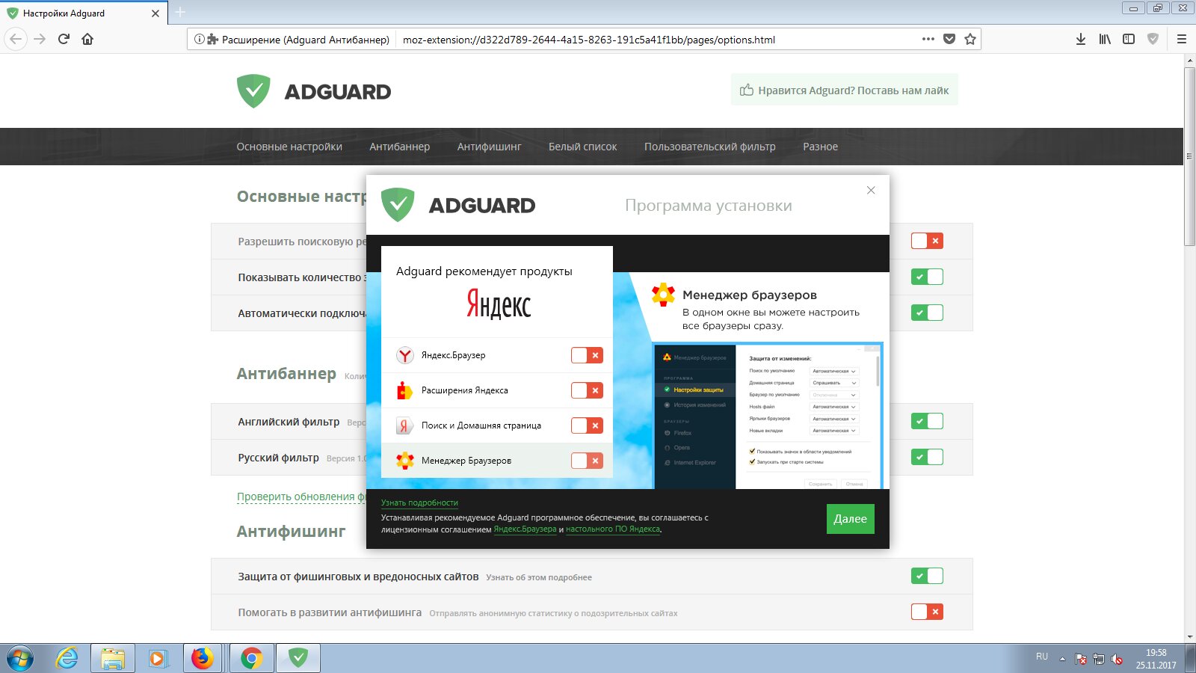Viewport: 1196px width, 673px height.
Task: Click the page vertical scrollbar thumb
Action: (1189, 156)
